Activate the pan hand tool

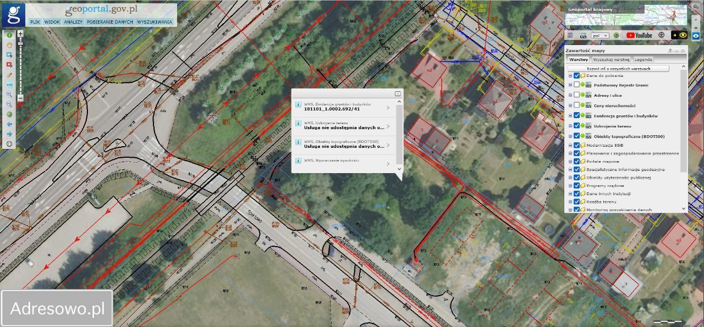pyautogui.click(x=9, y=45)
